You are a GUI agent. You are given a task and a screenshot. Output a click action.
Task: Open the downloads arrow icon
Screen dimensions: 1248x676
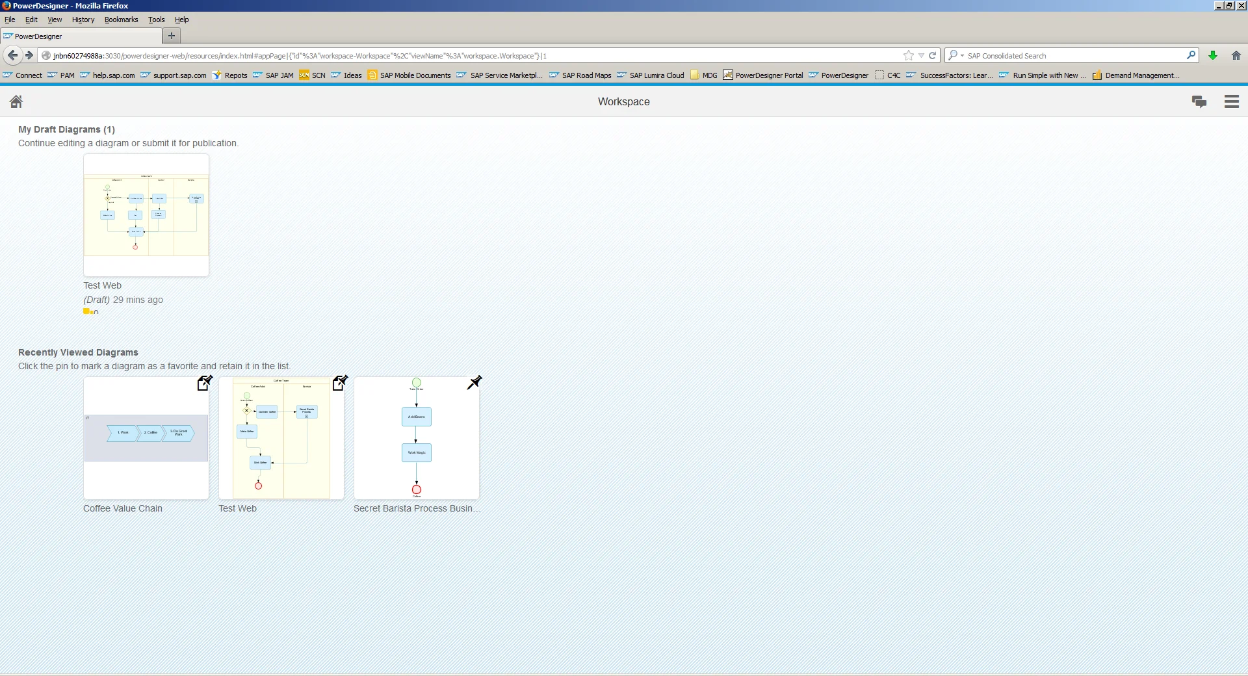(1213, 55)
